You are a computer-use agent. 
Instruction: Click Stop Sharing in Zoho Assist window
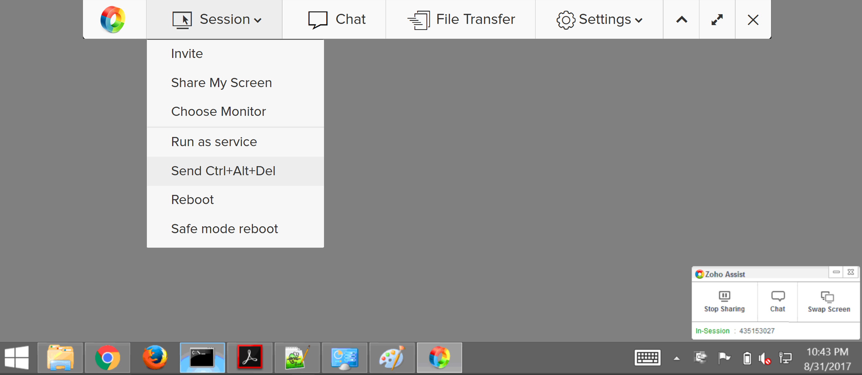tap(724, 301)
